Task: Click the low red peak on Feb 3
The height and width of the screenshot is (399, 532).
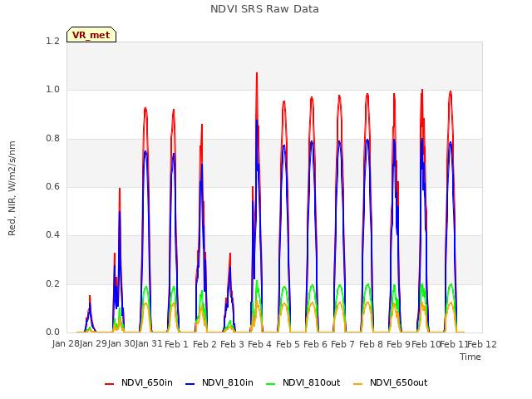Action: pos(230,254)
